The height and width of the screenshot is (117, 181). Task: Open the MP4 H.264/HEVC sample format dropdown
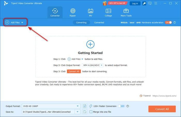pyautogui.click(x=93, y=65)
